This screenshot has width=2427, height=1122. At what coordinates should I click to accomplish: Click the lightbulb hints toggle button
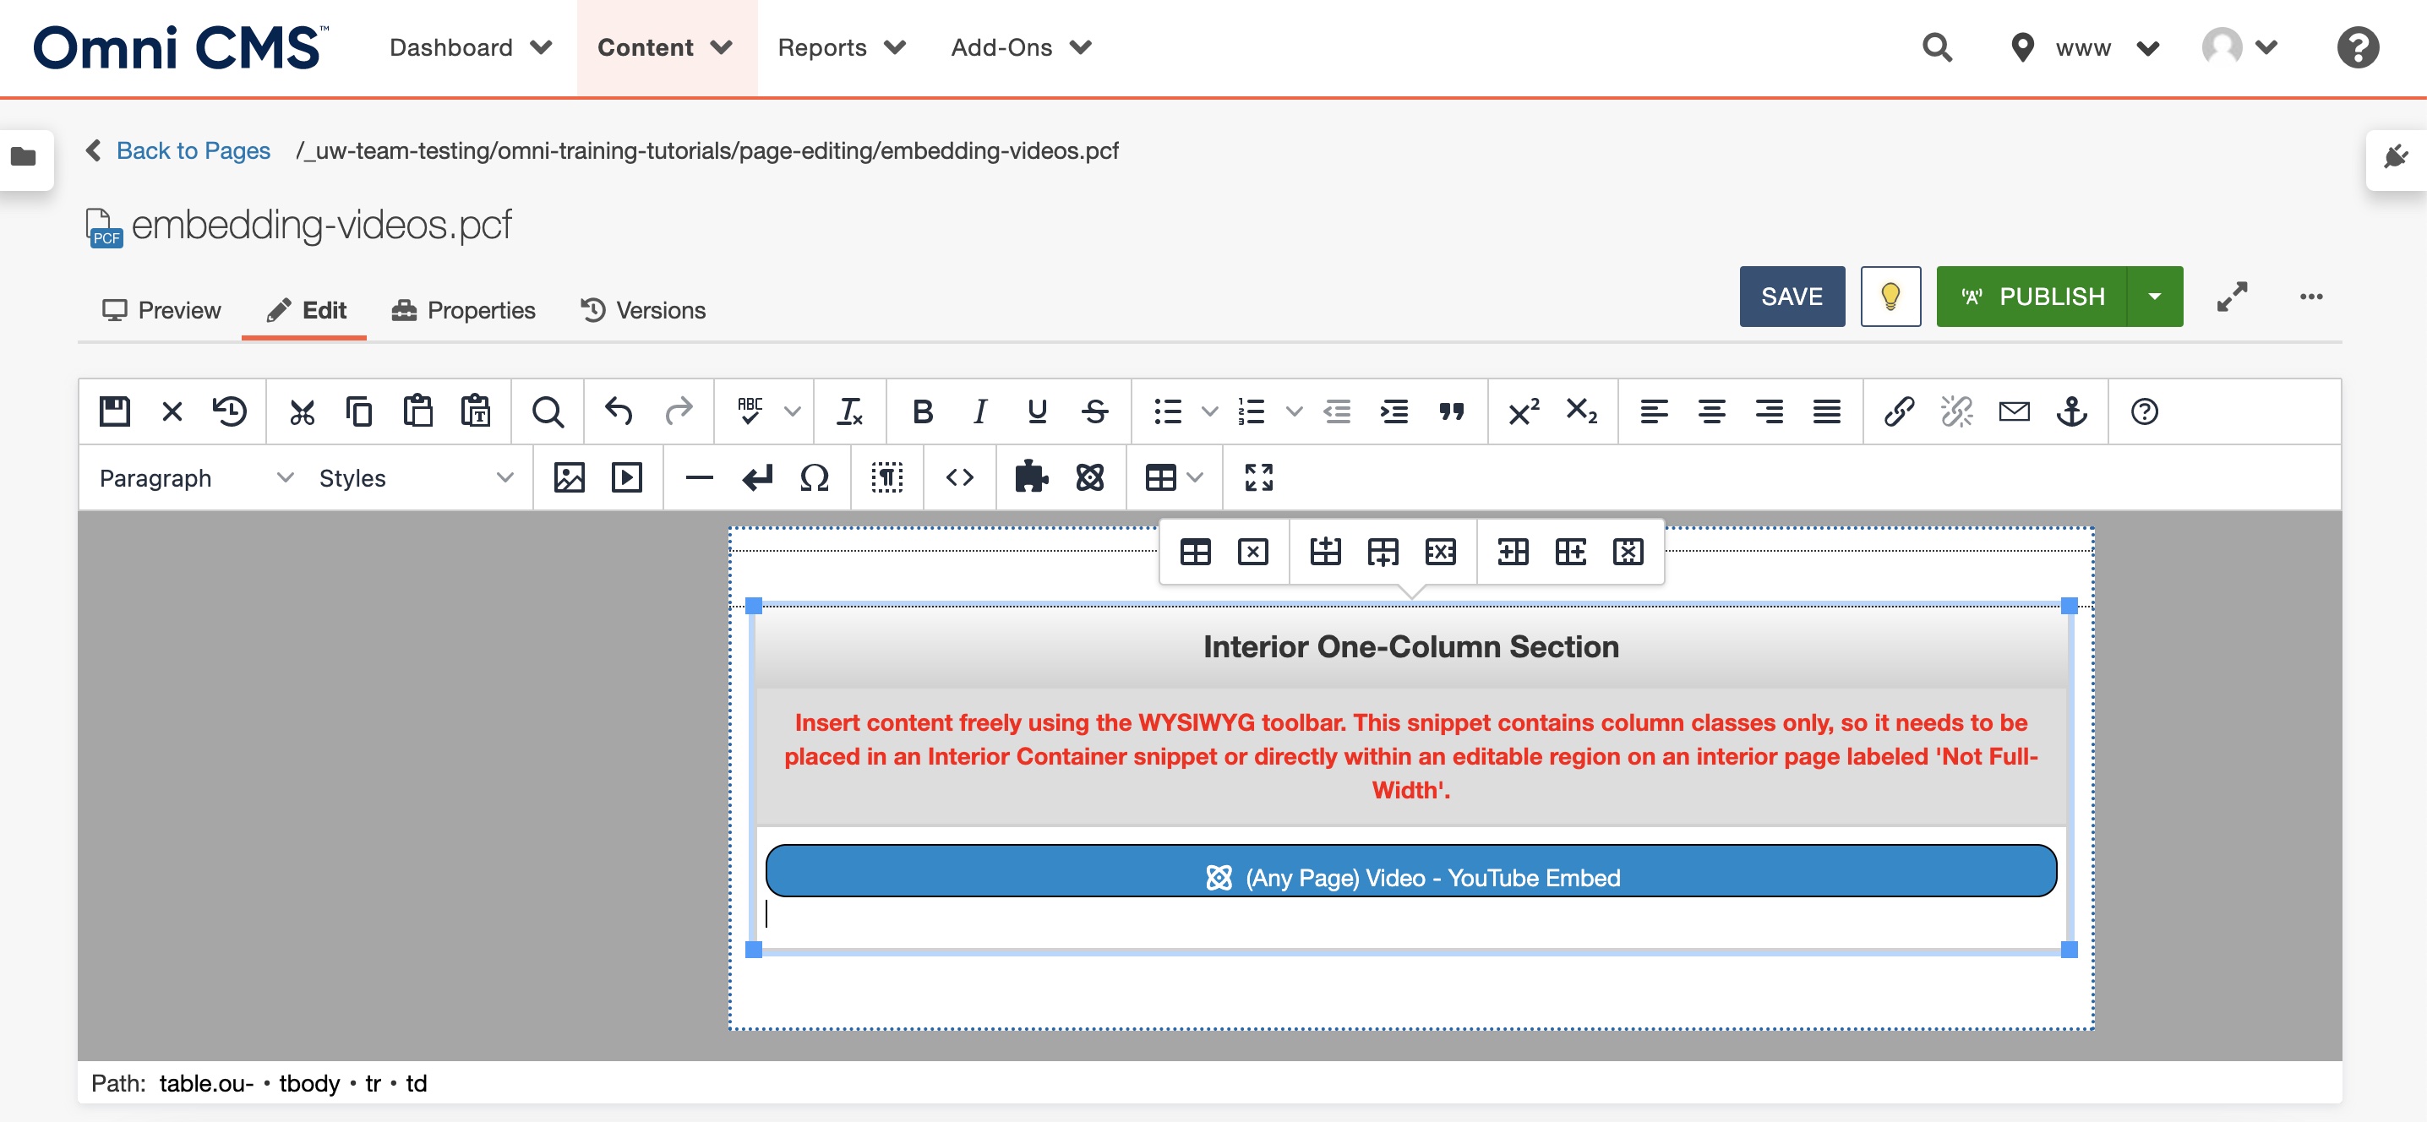[1890, 296]
